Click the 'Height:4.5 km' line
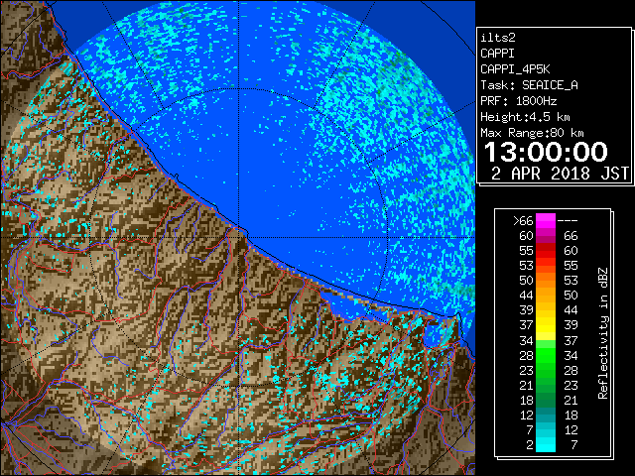This screenshot has height=476, width=635. [x=525, y=117]
